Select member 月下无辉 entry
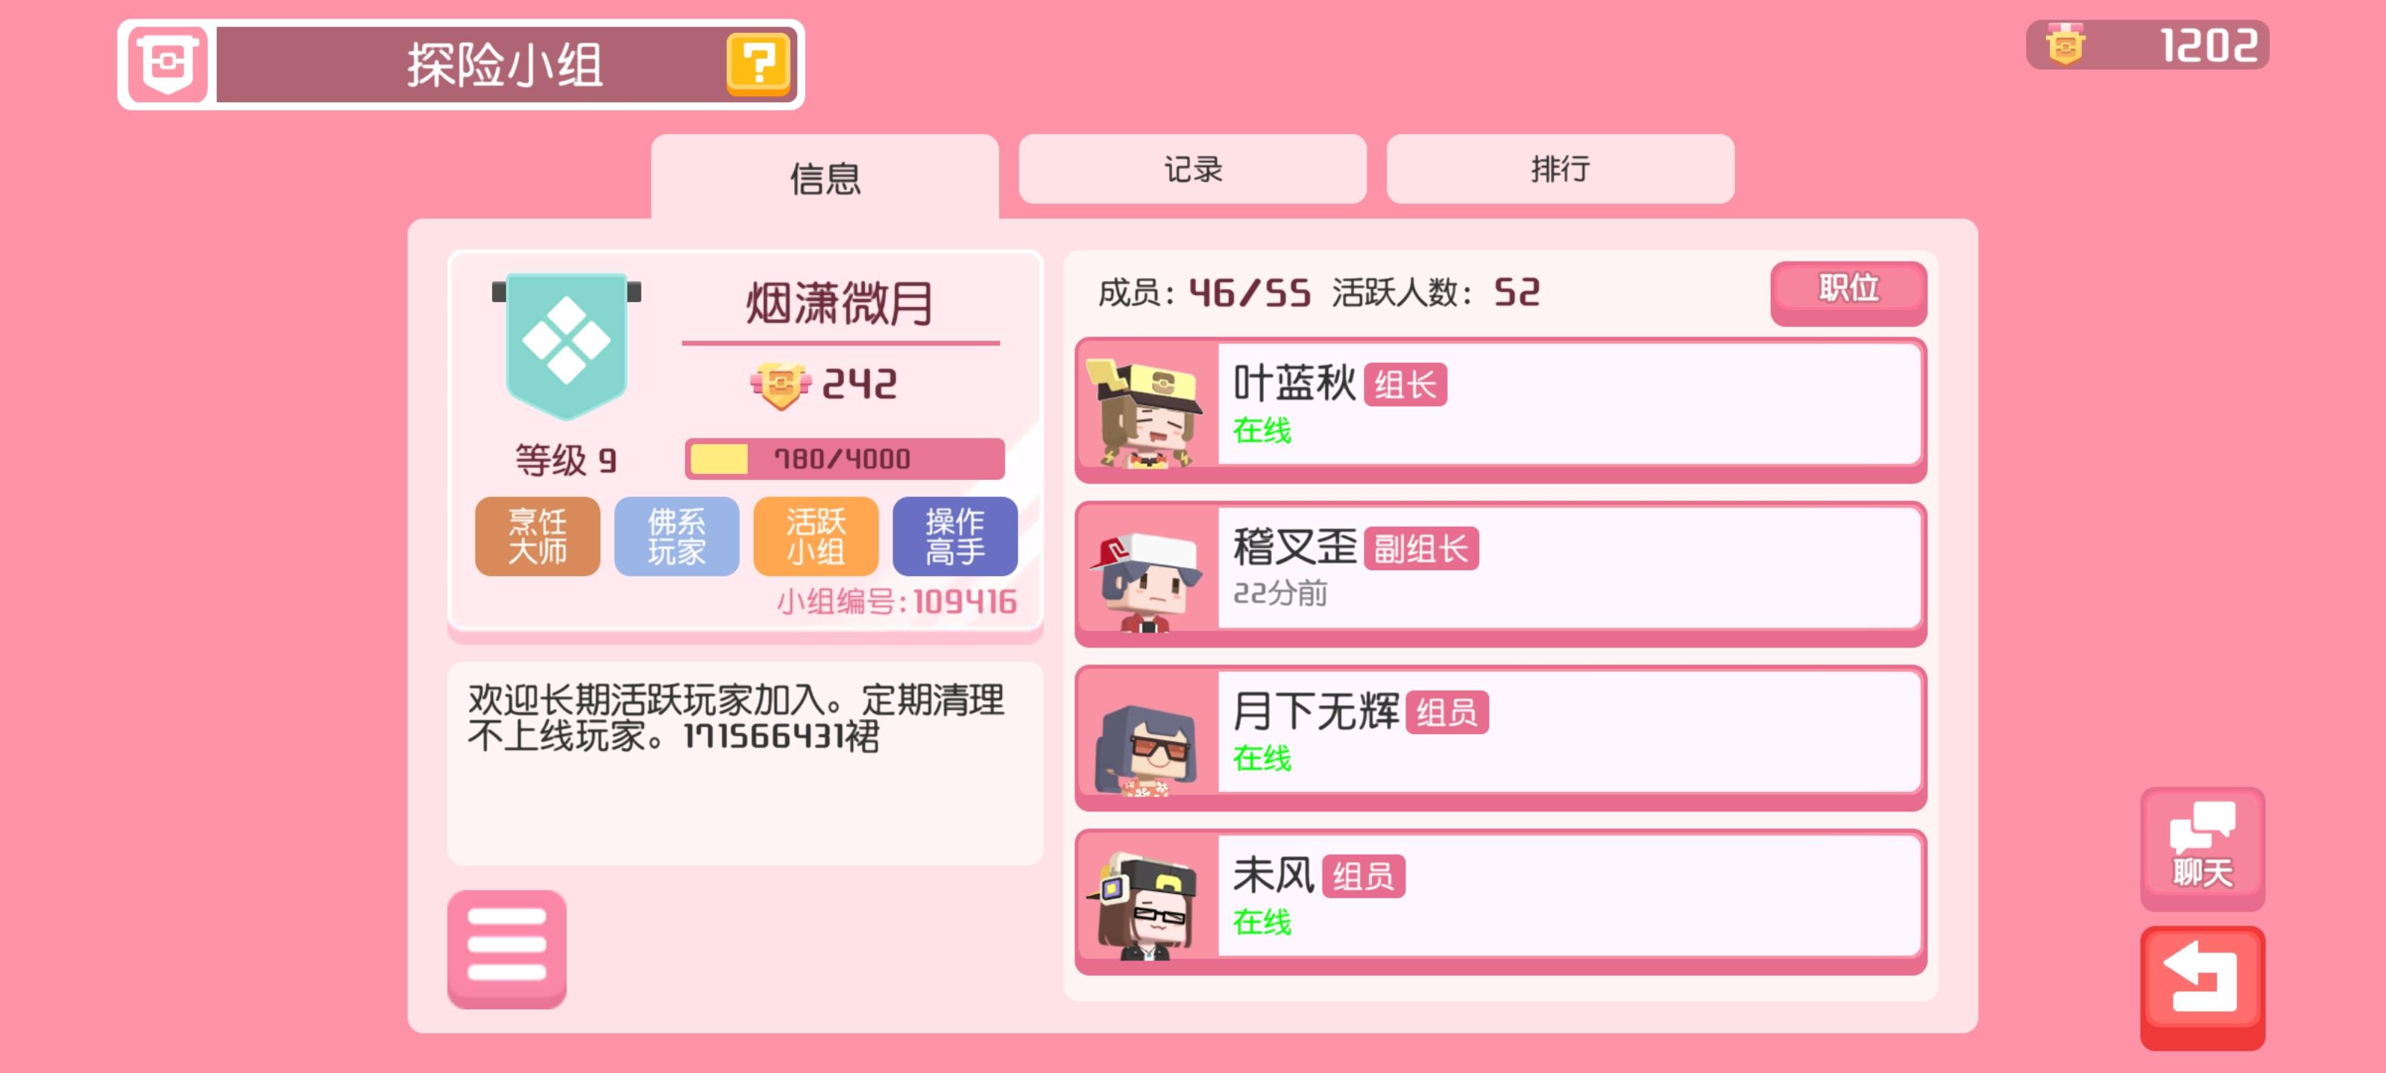This screenshot has height=1073, width=2386. [x=1500, y=738]
